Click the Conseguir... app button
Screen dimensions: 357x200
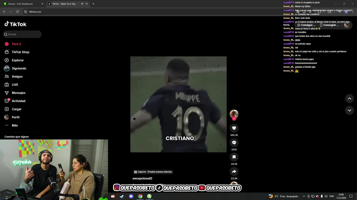point(329,25)
